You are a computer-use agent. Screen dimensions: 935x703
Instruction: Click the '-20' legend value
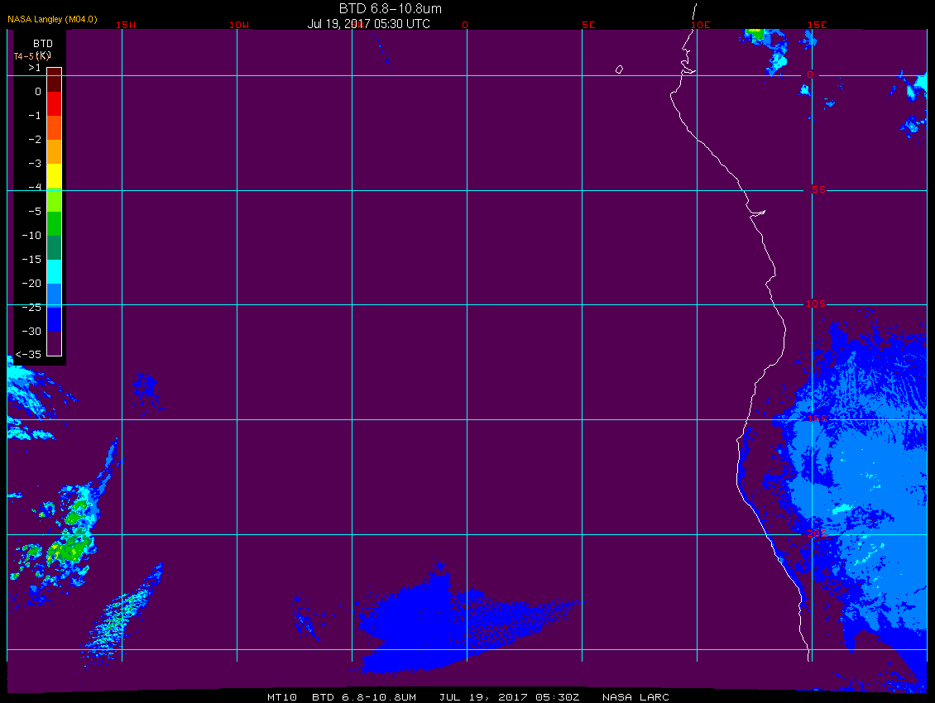coord(31,283)
